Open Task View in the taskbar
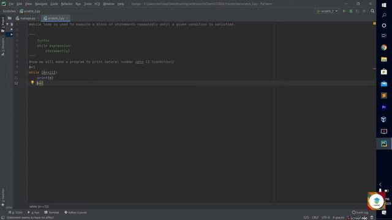Viewport: 392px width, 220px height. pos(384,35)
